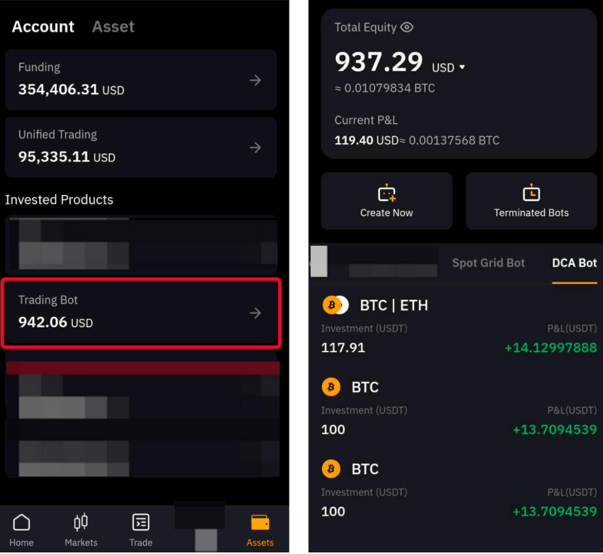603x554 pixels.
Task: Expand Unified Trading account arrow
Action: click(255, 148)
